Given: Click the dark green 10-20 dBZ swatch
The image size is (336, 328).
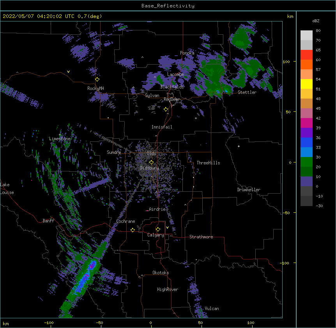Looking at the screenshot, I should click(306, 171).
